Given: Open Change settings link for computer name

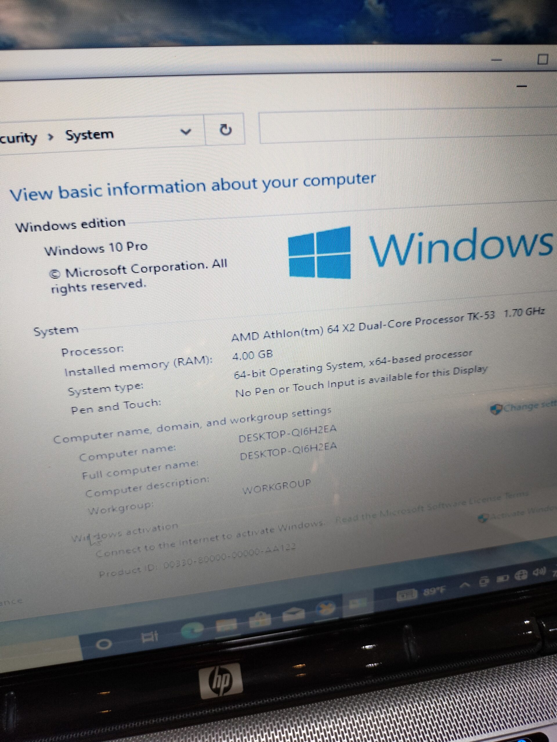Looking at the screenshot, I should point(524,407).
